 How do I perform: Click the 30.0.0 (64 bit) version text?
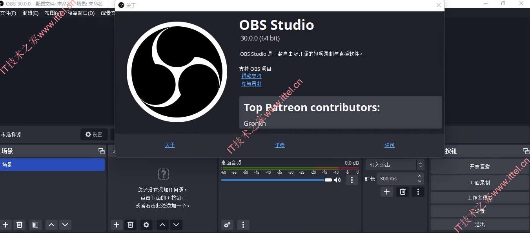pos(260,38)
